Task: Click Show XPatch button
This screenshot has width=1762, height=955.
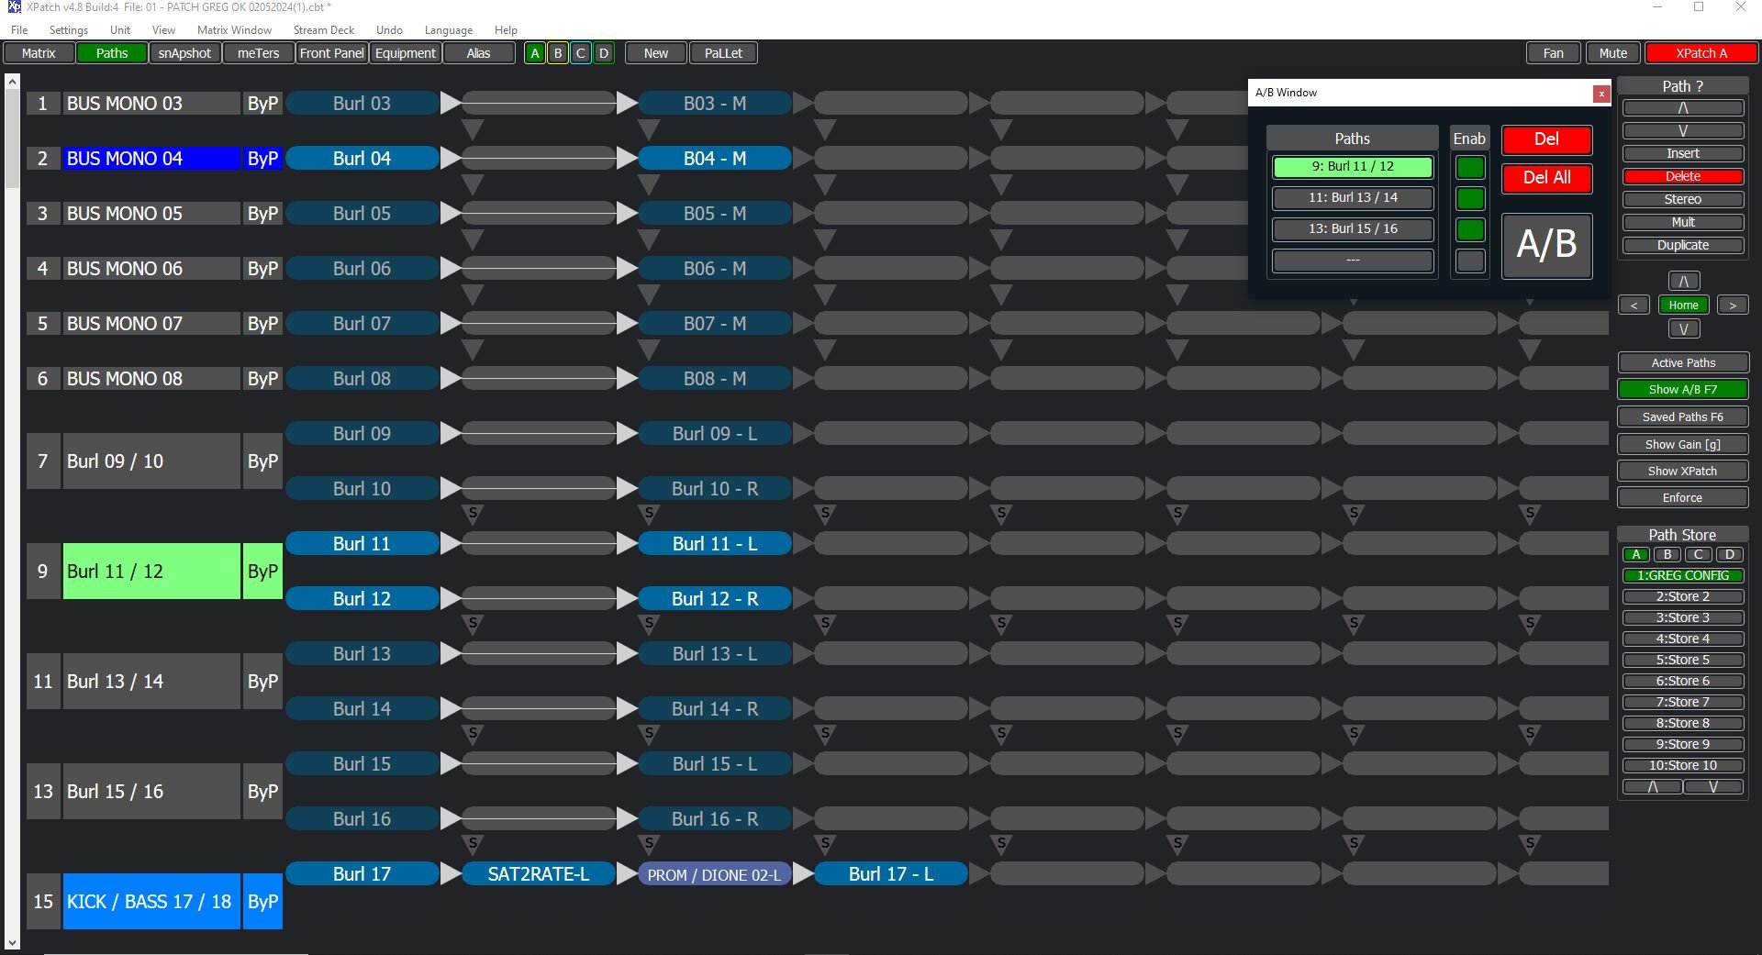Action: 1683,472
